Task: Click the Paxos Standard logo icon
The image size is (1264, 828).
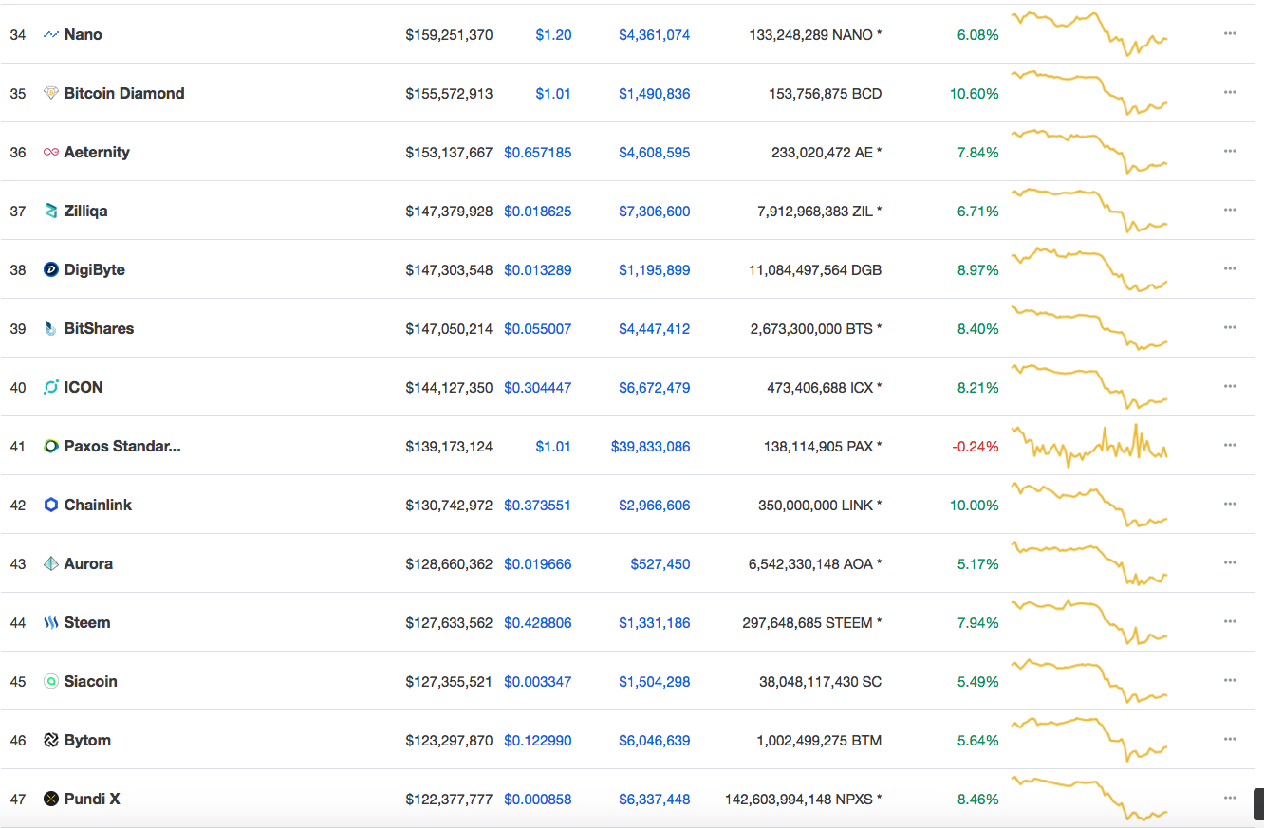Action: coord(51,446)
